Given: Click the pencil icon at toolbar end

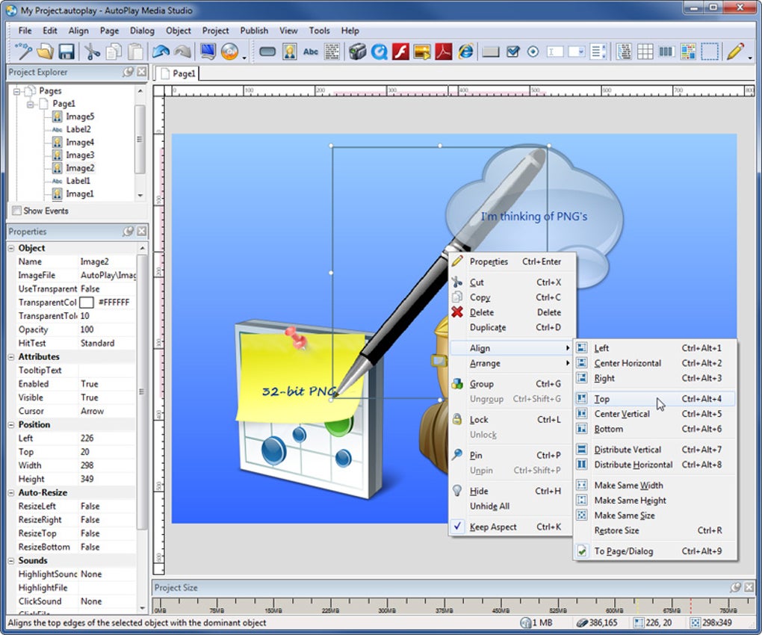Looking at the screenshot, I should click(735, 52).
